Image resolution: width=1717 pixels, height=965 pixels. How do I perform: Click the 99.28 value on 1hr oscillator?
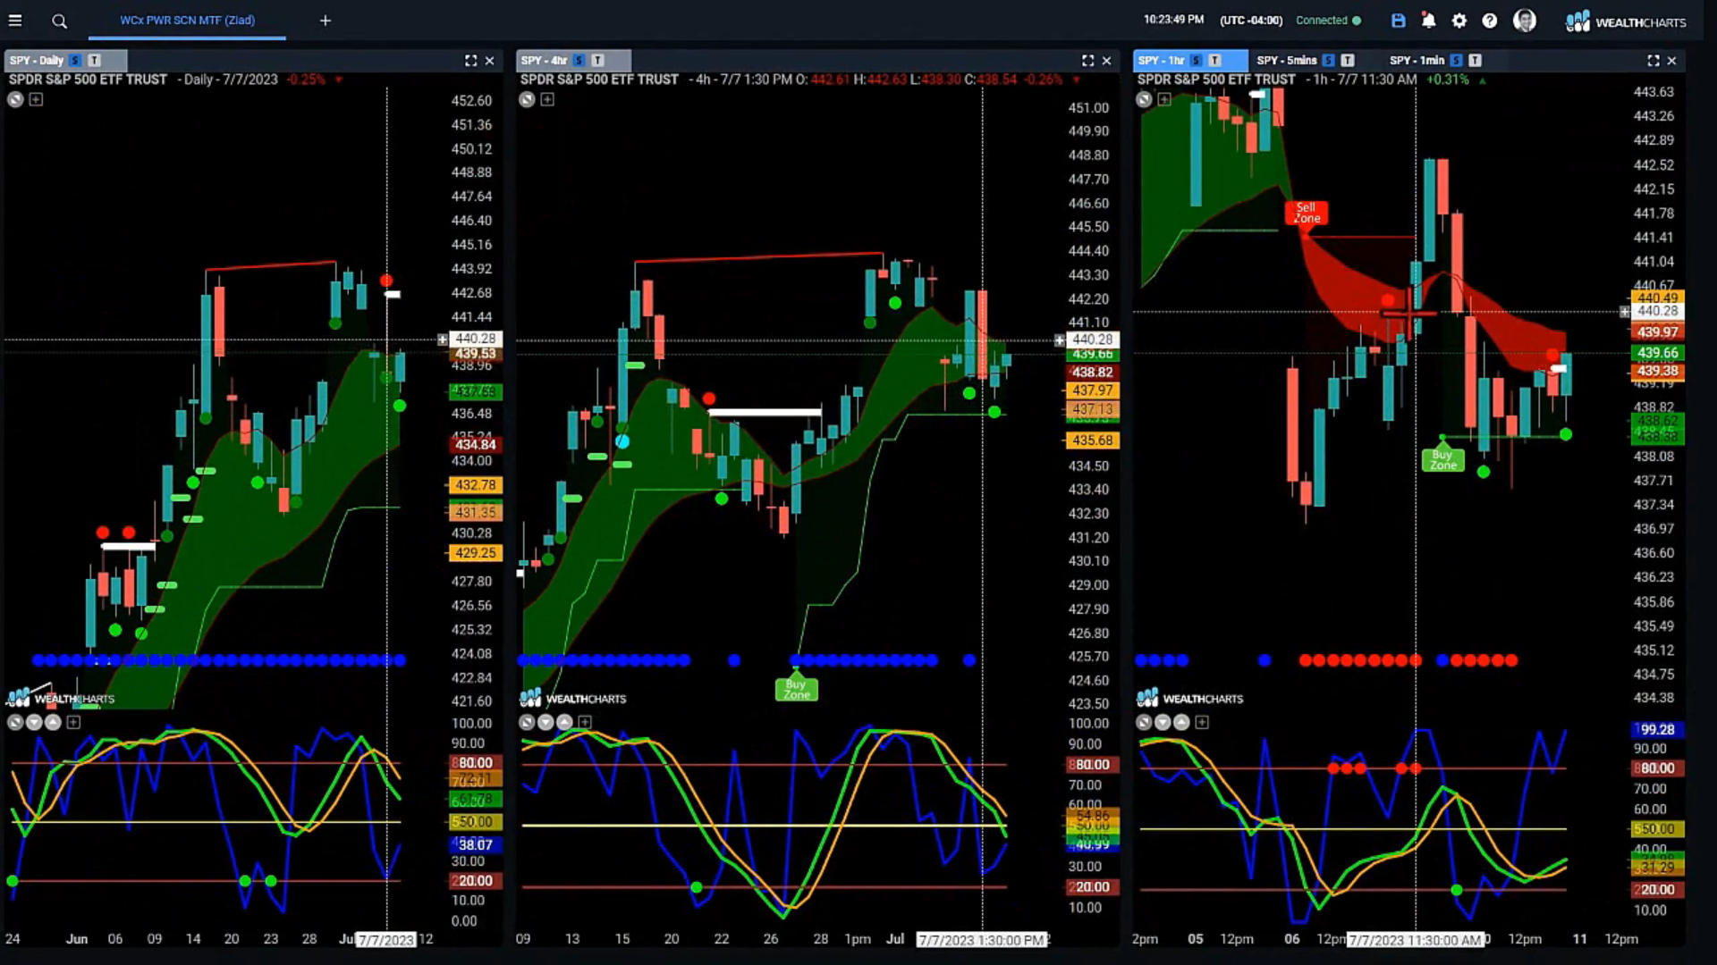[1657, 730]
